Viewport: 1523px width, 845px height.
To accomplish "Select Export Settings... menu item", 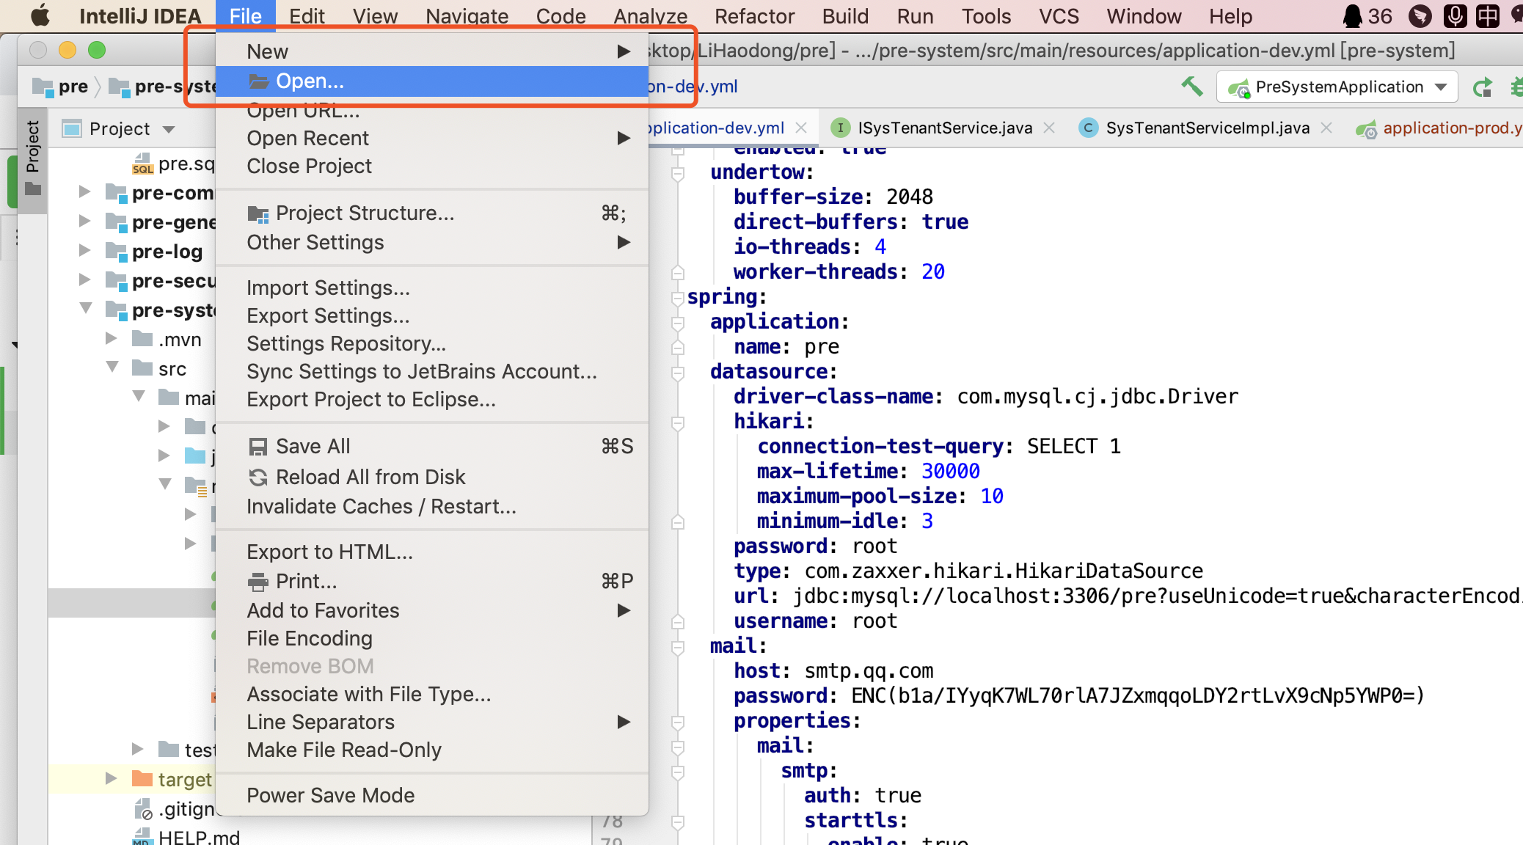I will [x=431, y=315].
